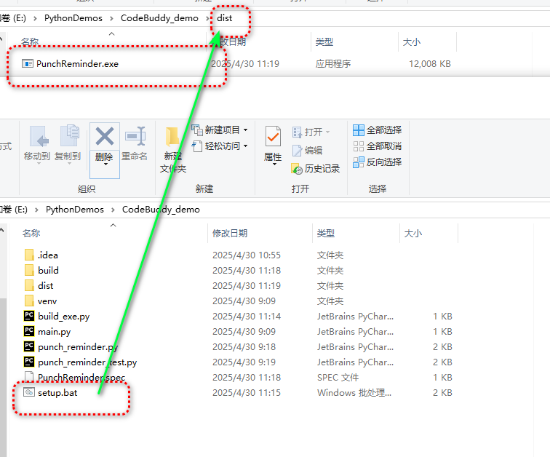Open the Open (打开) dropdown in ribbon

coord(311,132)
